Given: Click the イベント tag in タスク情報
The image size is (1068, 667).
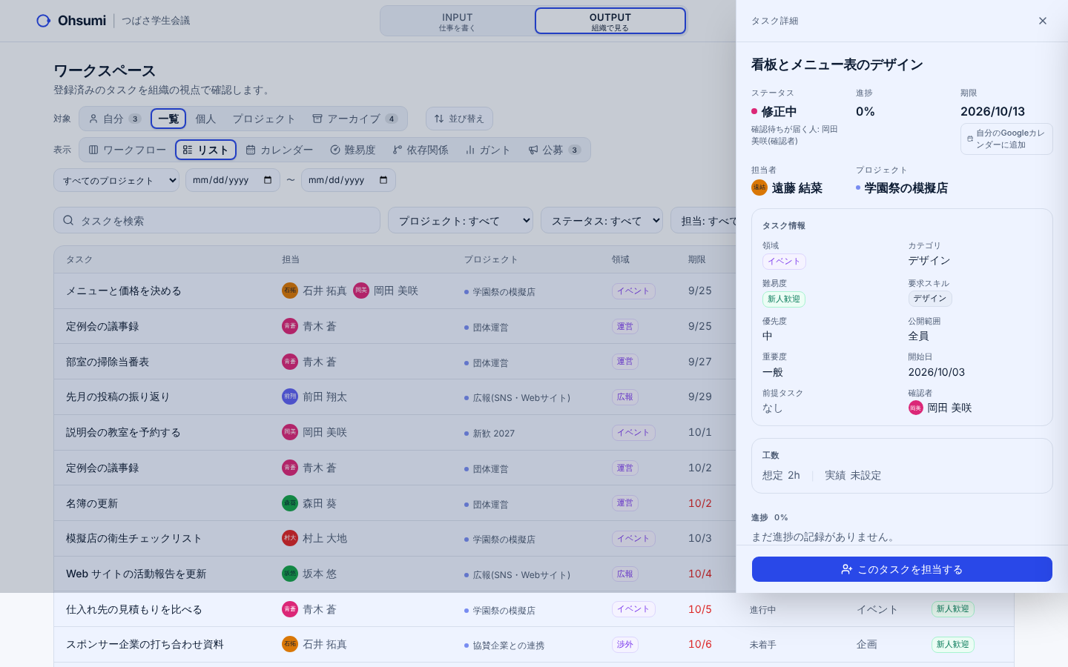Looking at the screenshot, I should (784, 262).
